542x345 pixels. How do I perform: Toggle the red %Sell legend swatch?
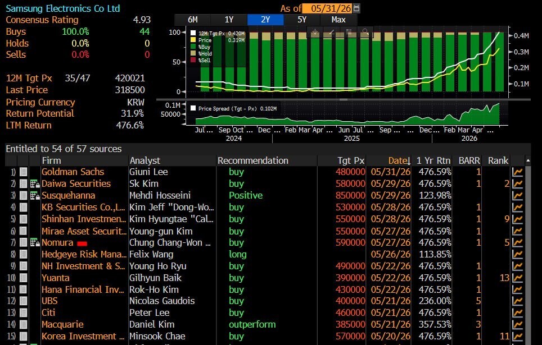coord(193,60)
